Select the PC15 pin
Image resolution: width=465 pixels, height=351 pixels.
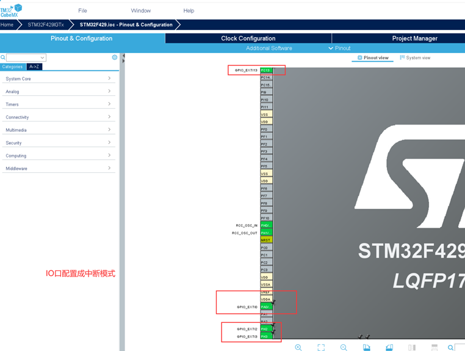[x=266, y=85]
